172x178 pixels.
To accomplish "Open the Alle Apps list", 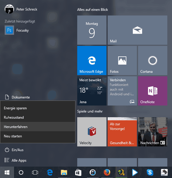I will coord(16,160).
